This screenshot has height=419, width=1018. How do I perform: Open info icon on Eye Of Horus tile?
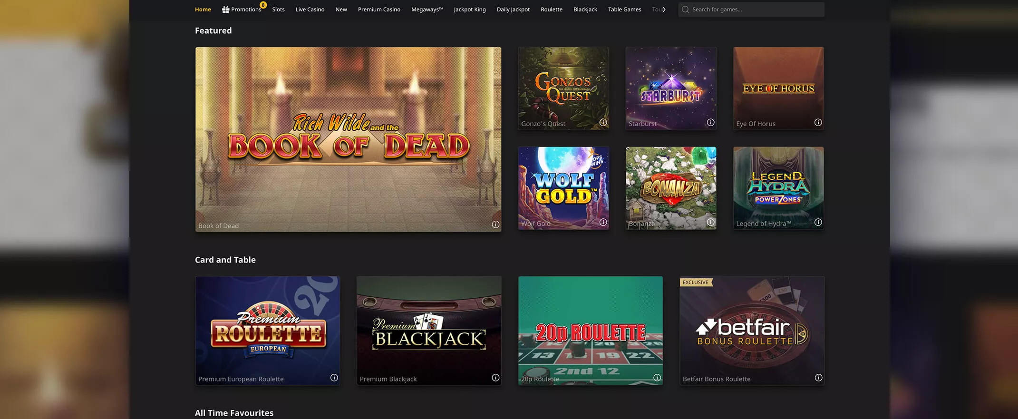pos(818,122)
